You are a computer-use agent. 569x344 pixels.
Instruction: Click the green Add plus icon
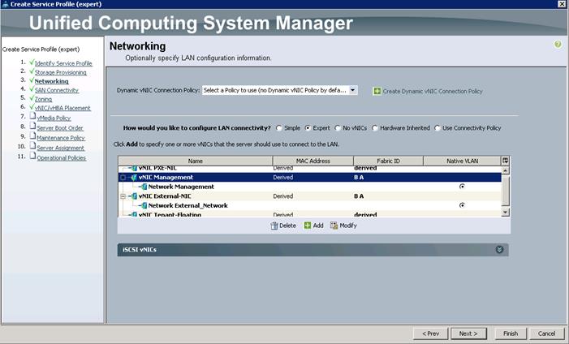coord(308,226)
